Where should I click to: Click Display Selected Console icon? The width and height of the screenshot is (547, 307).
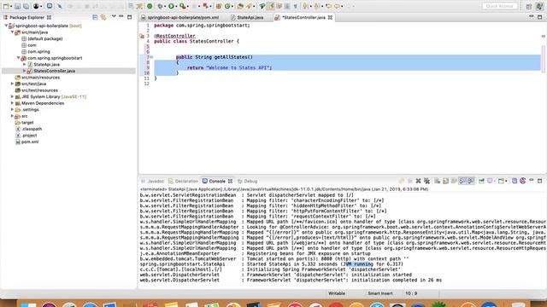[x=490, y=181]
